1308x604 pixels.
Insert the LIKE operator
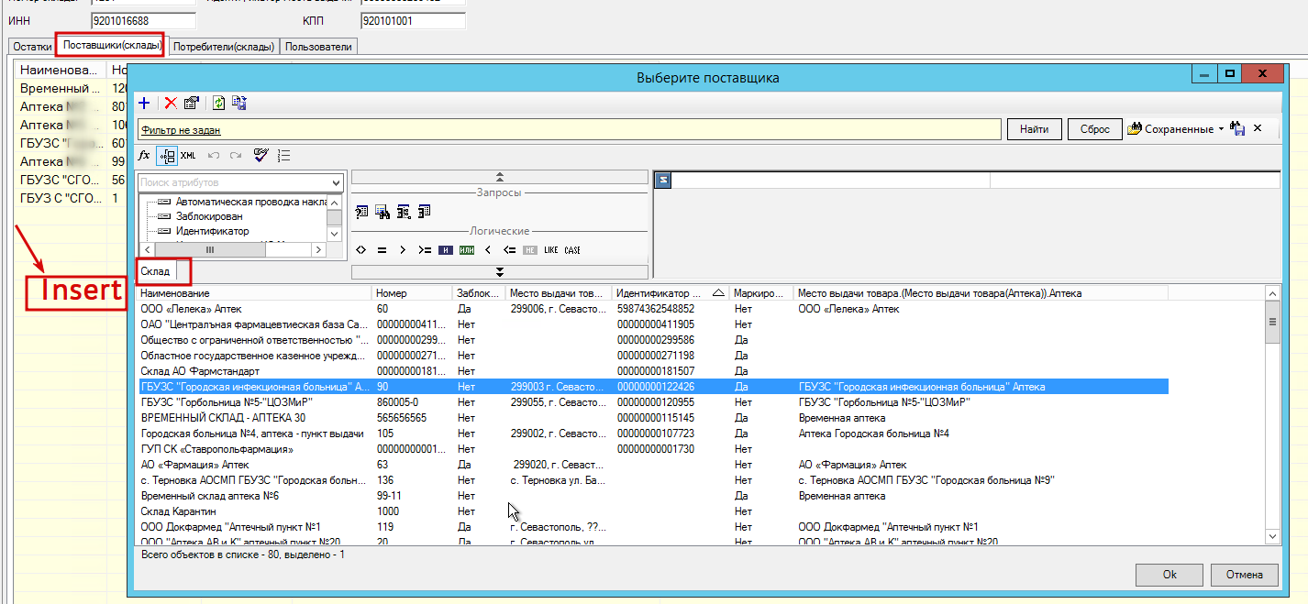tap(550, 250)
